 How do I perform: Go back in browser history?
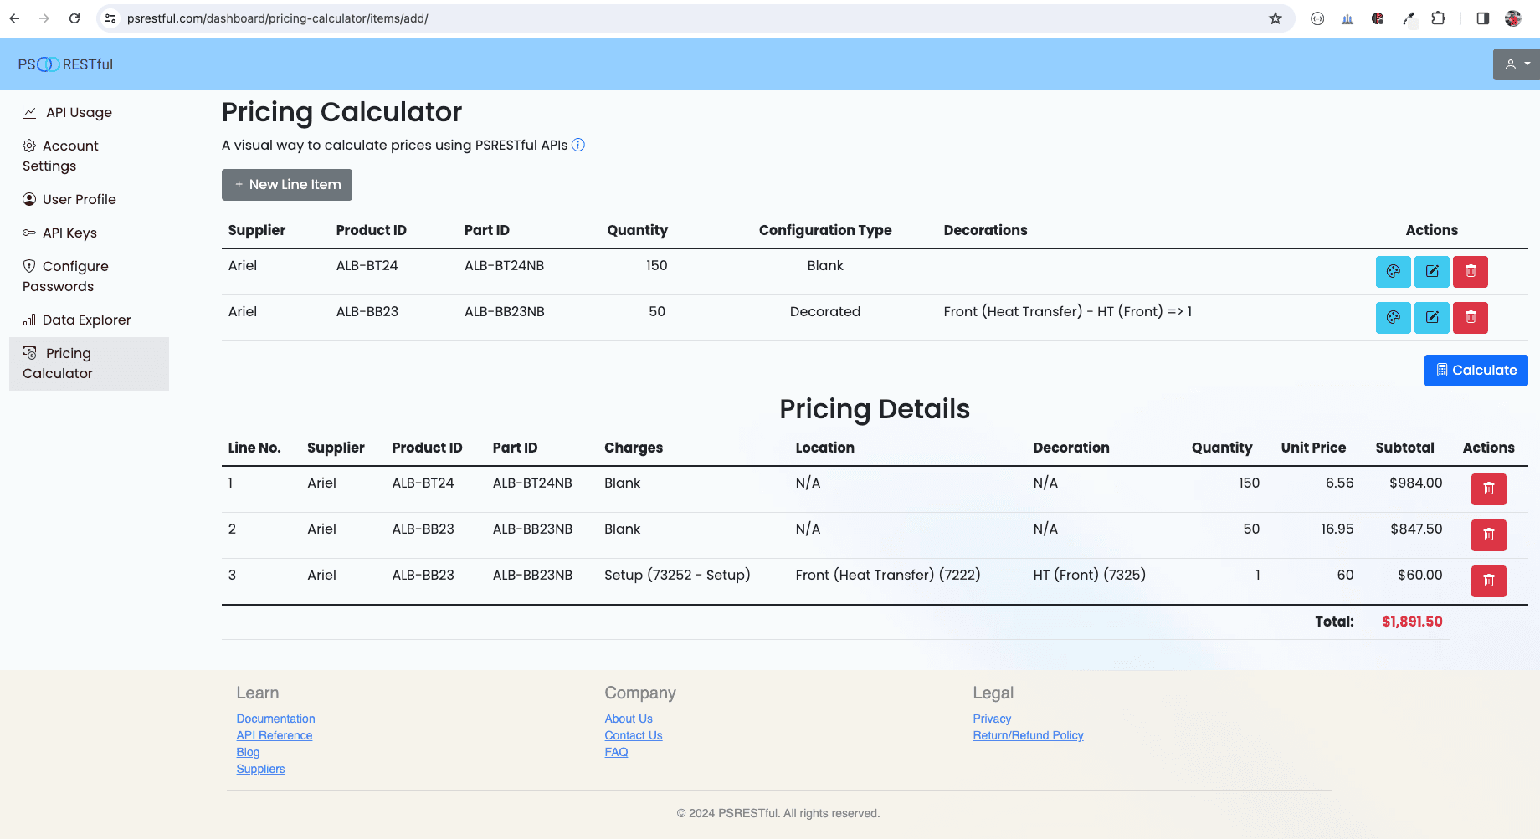click(x=14, y=18)
